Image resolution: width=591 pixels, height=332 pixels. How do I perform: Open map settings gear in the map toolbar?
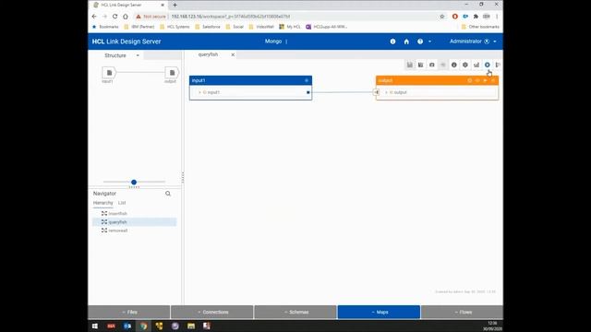465,65
